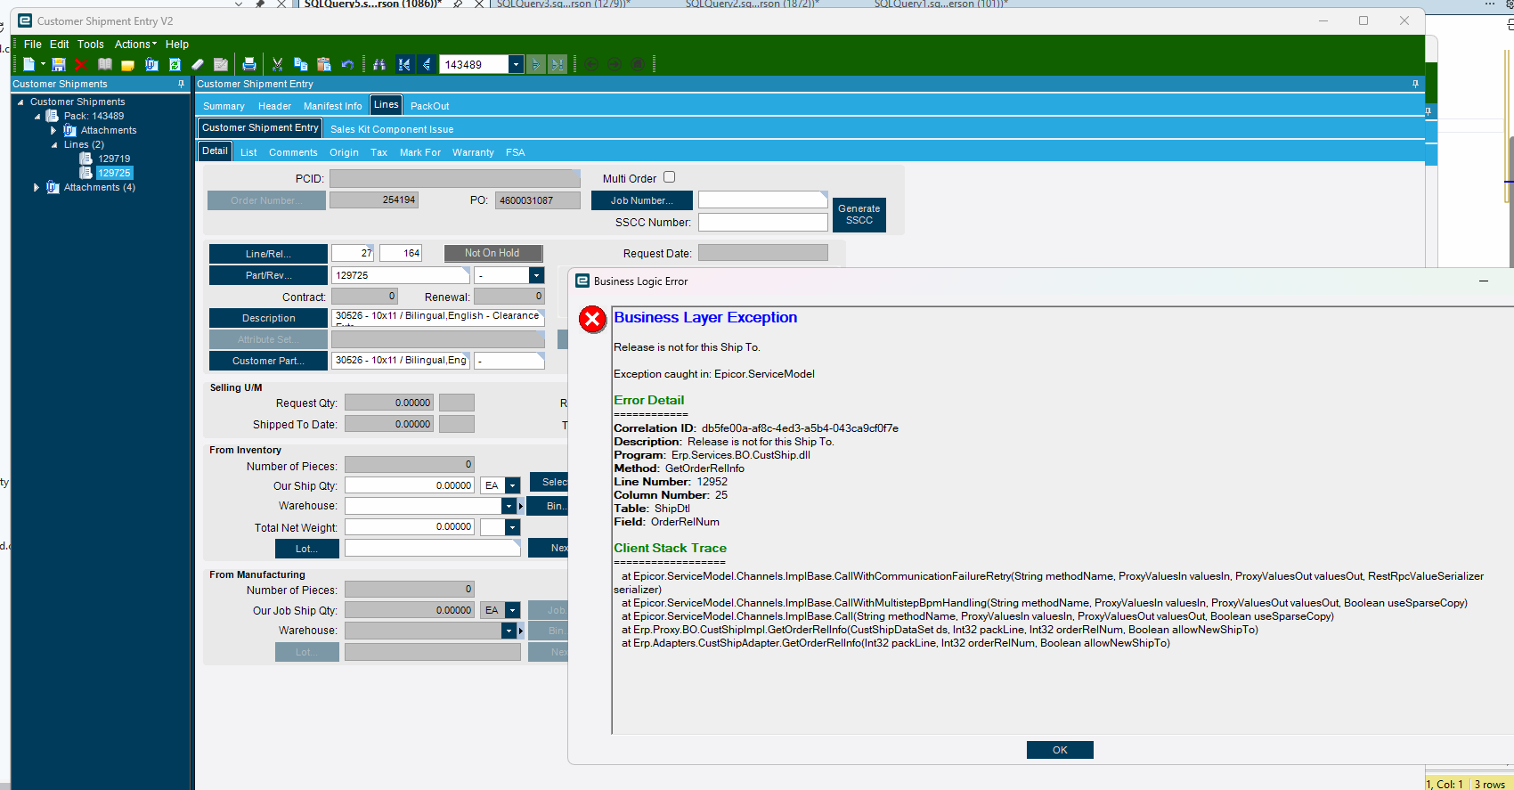
Task: Click the red error icon in dialog
Action: 592,319
